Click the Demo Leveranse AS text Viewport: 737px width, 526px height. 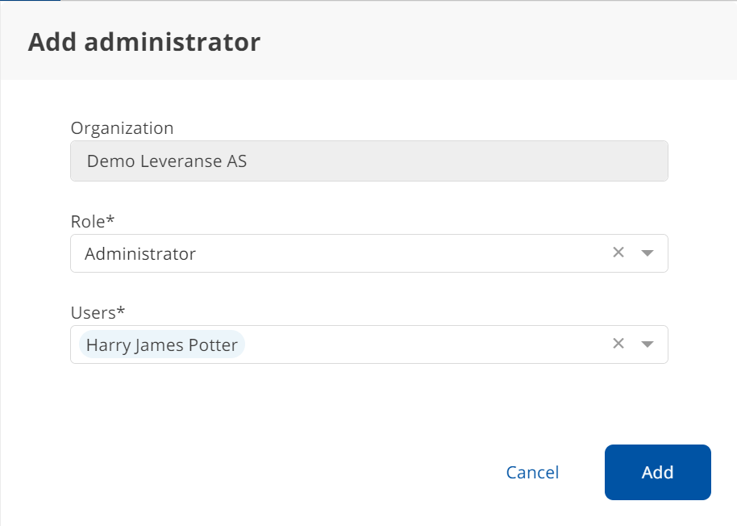pyautogui.click(x=167, y=161)
